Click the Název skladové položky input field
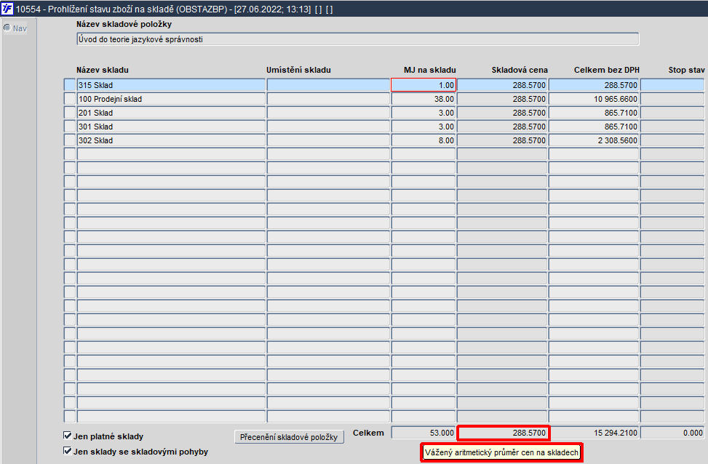 point(358,39)
